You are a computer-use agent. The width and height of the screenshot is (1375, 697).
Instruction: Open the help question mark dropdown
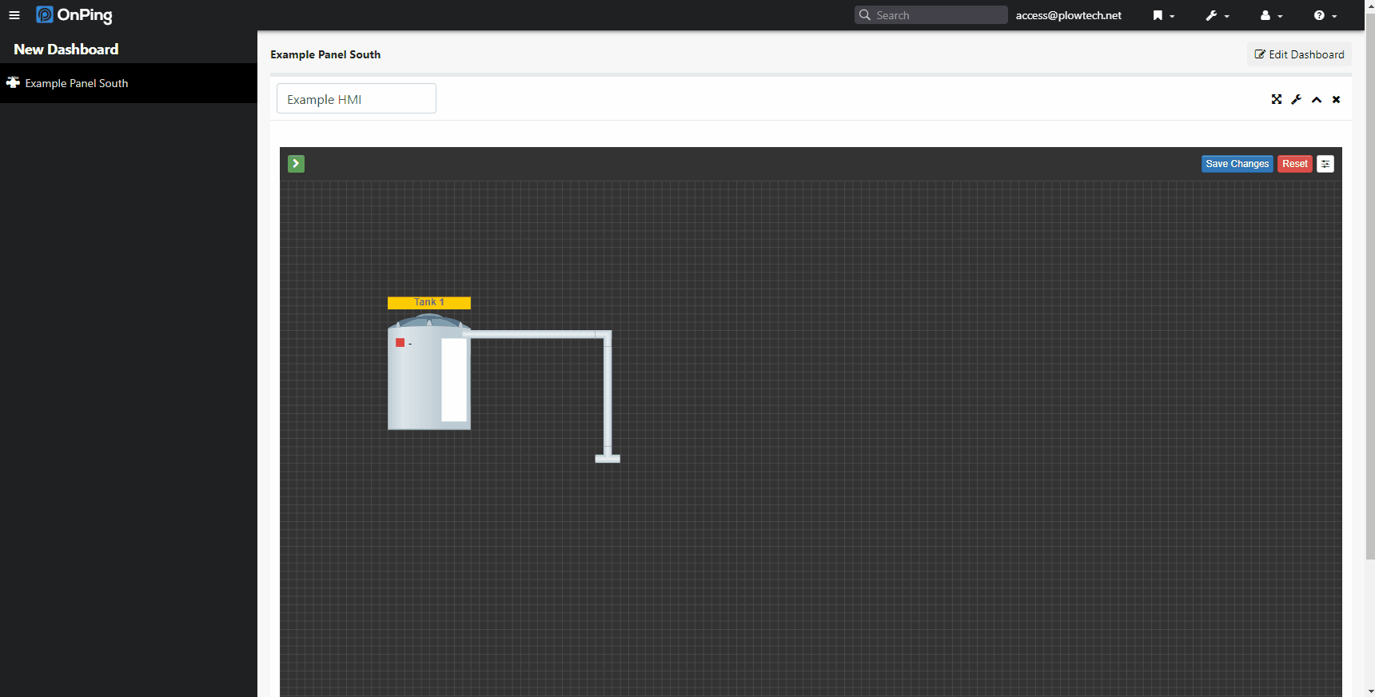1325,15
